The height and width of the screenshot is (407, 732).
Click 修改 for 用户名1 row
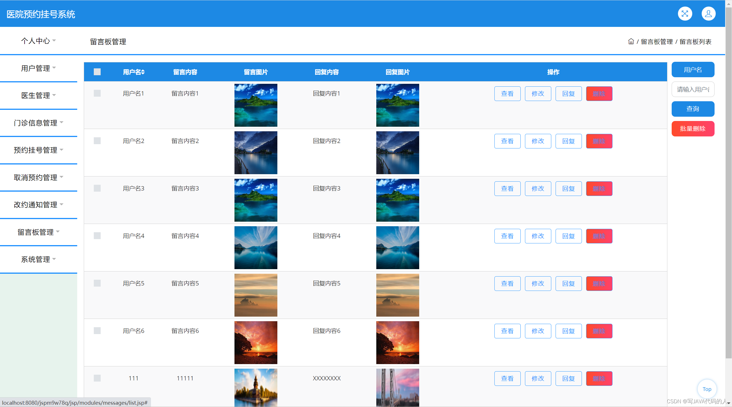pos(538,94)
